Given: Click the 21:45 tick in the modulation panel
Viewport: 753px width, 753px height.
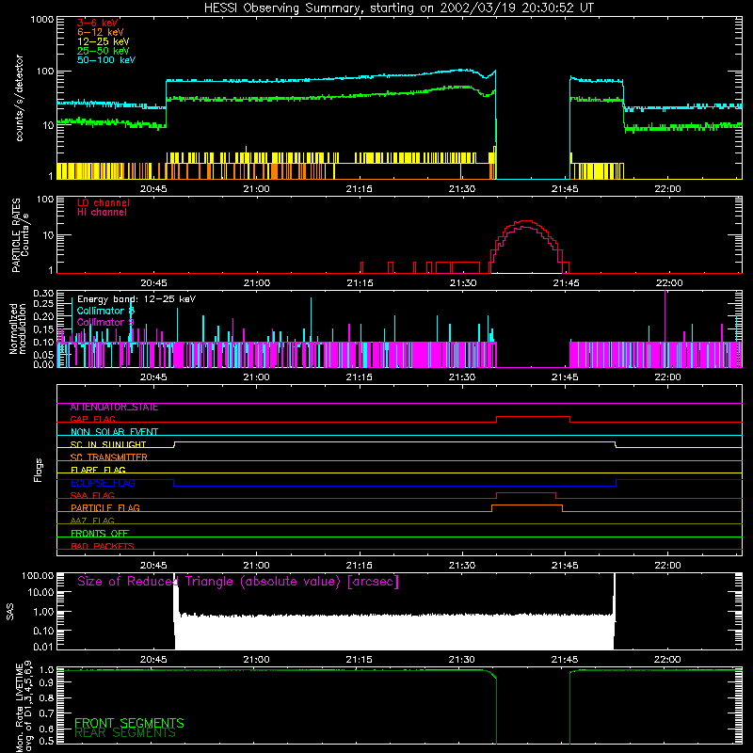Looking at the screenshot, I should point(566,377).
